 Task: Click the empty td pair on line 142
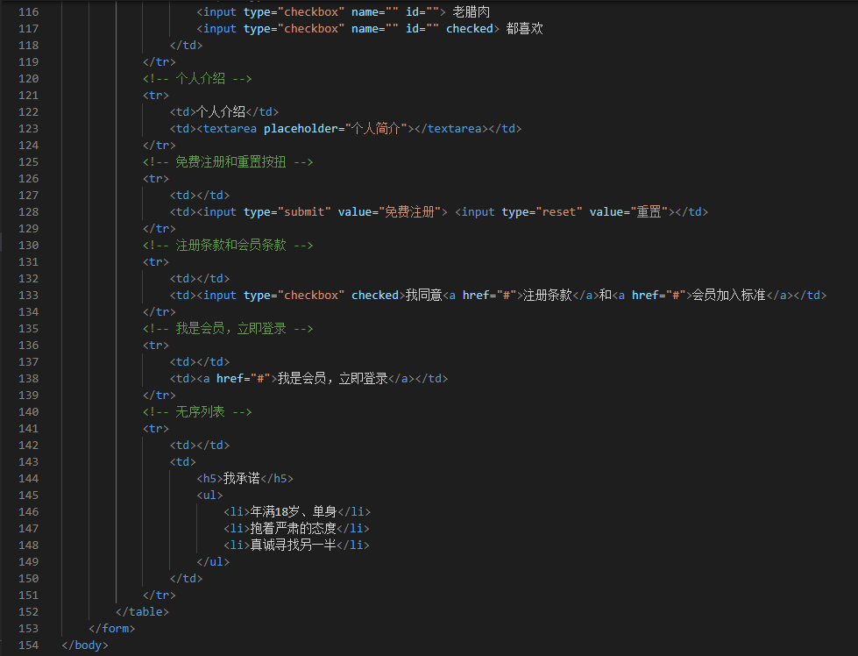(x=200, y=446)
